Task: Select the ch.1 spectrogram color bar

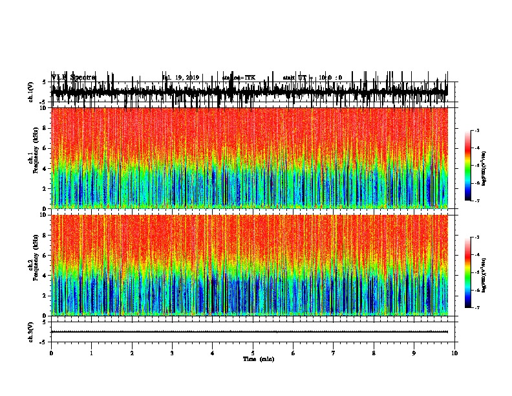Action: pos(468,166)
